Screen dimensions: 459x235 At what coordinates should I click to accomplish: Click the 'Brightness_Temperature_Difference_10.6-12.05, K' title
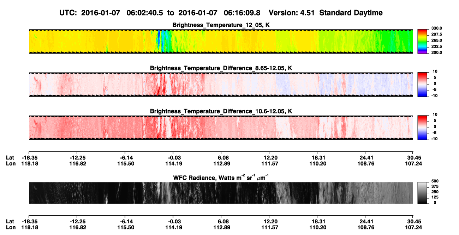coord(221,111)
